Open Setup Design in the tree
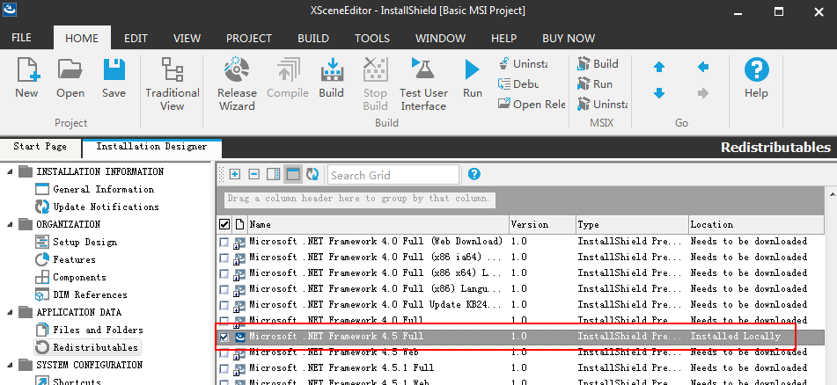 (84, 242)
